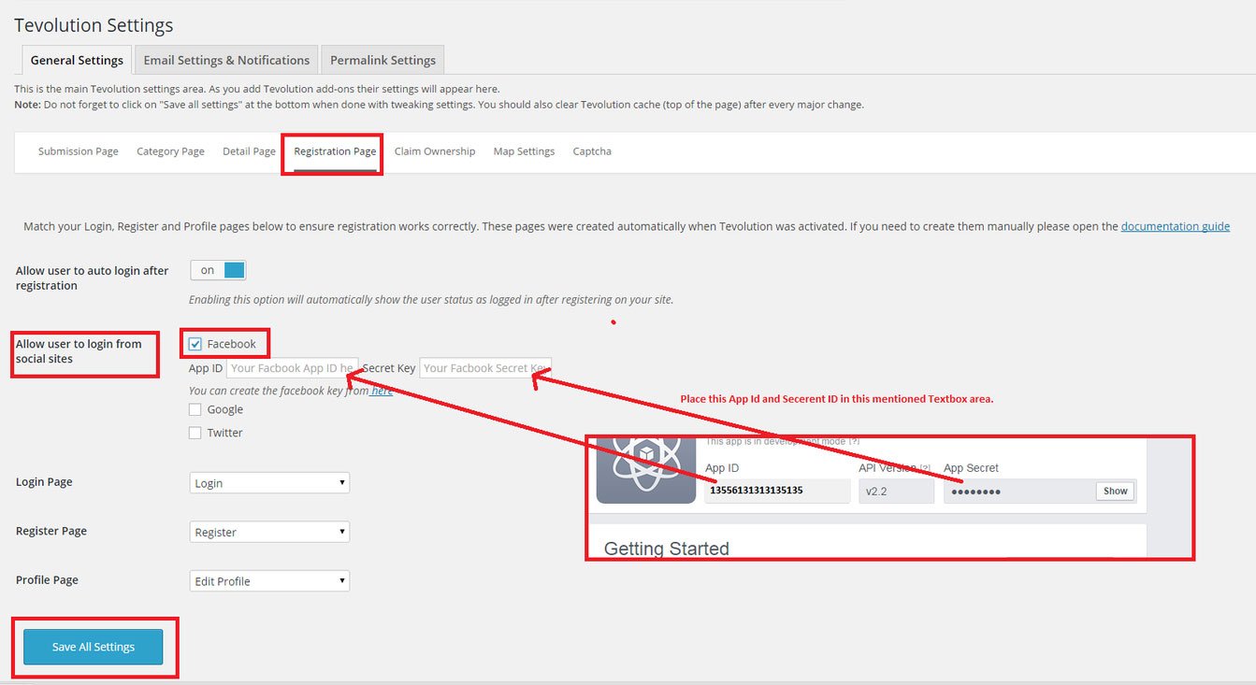The width and height of the screenshot is (1256, 685).
Task: Open the Claim Ownership sub-tab
Action: coord(435,151)
